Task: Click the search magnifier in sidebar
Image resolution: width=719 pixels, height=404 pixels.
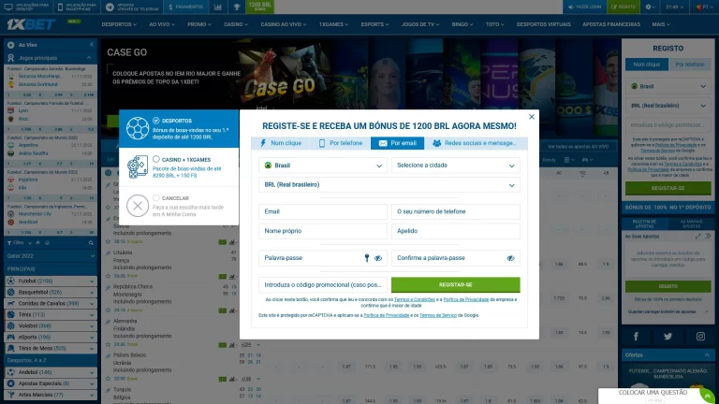Action: [x=91, y=243]
